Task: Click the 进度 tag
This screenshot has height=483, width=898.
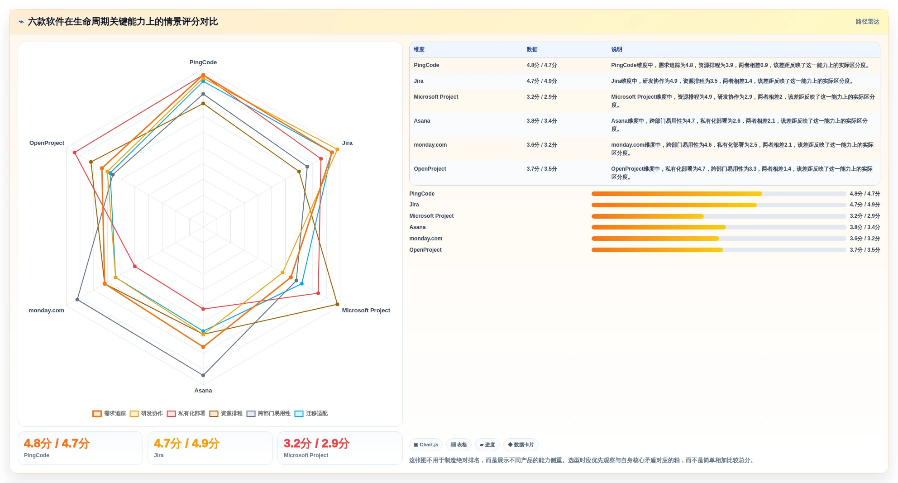Action: click(487, 445)
